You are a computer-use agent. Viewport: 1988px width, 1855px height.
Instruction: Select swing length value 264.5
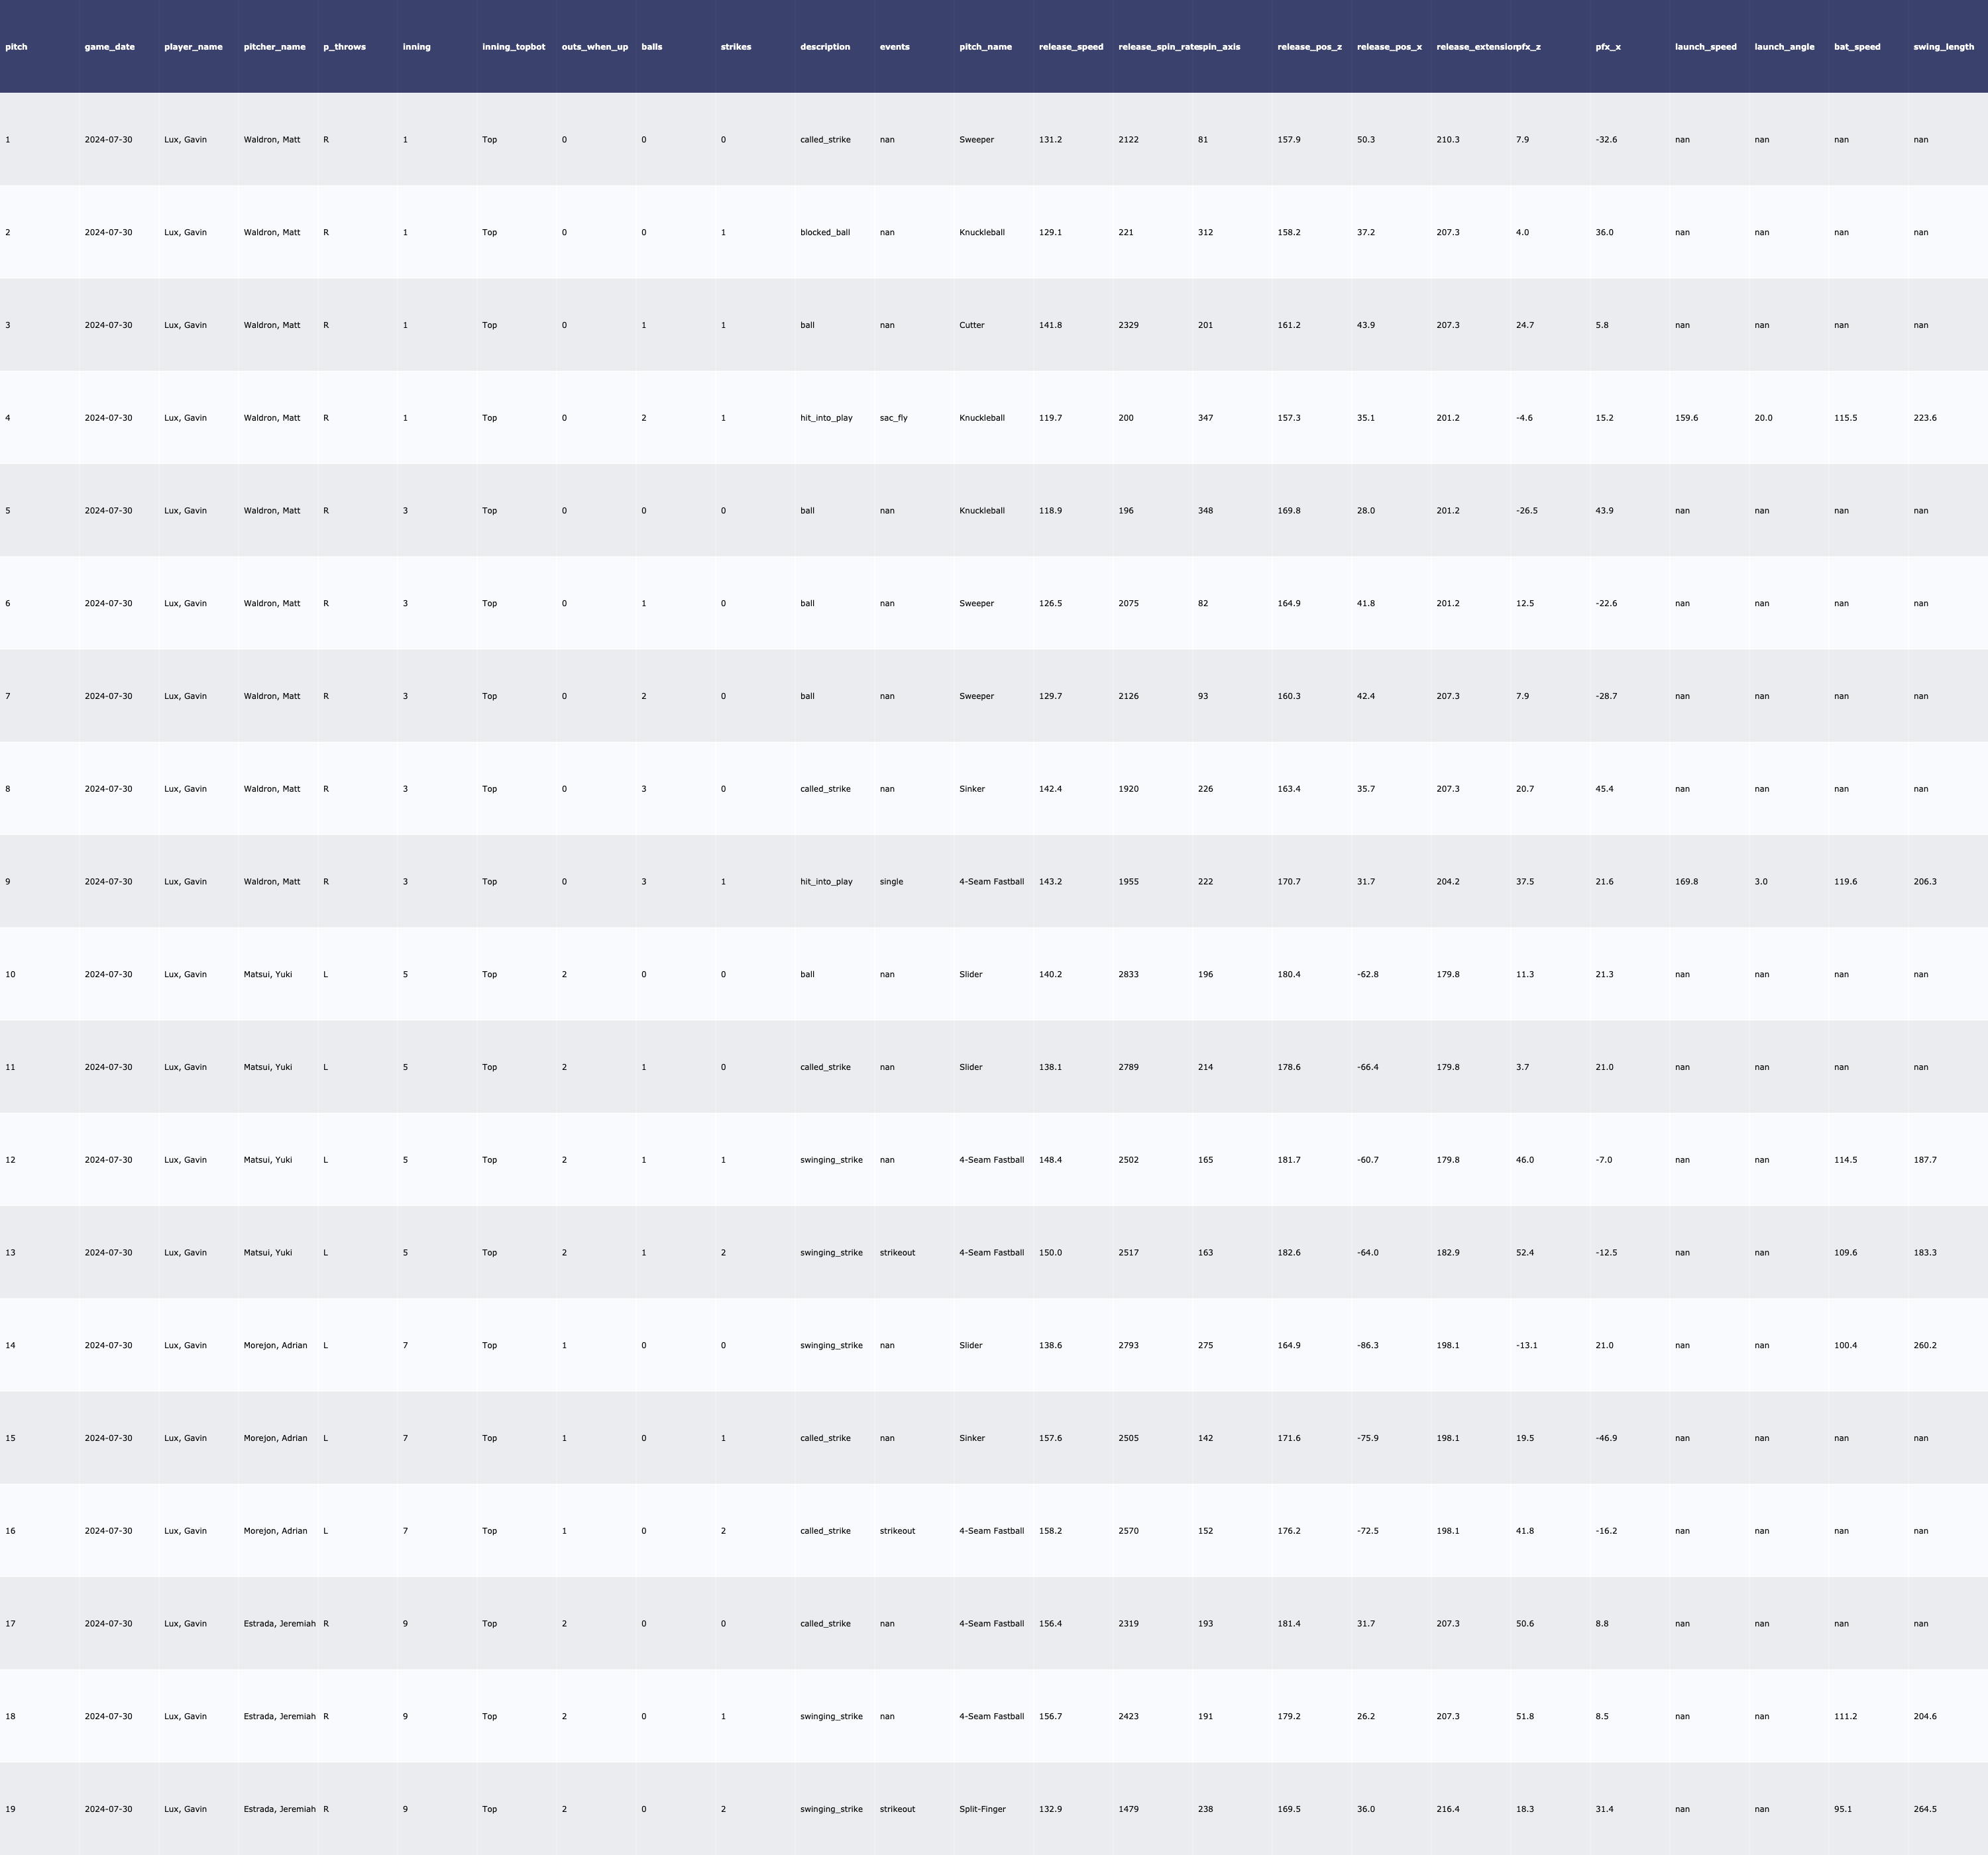click(x=1924, y=1809)
